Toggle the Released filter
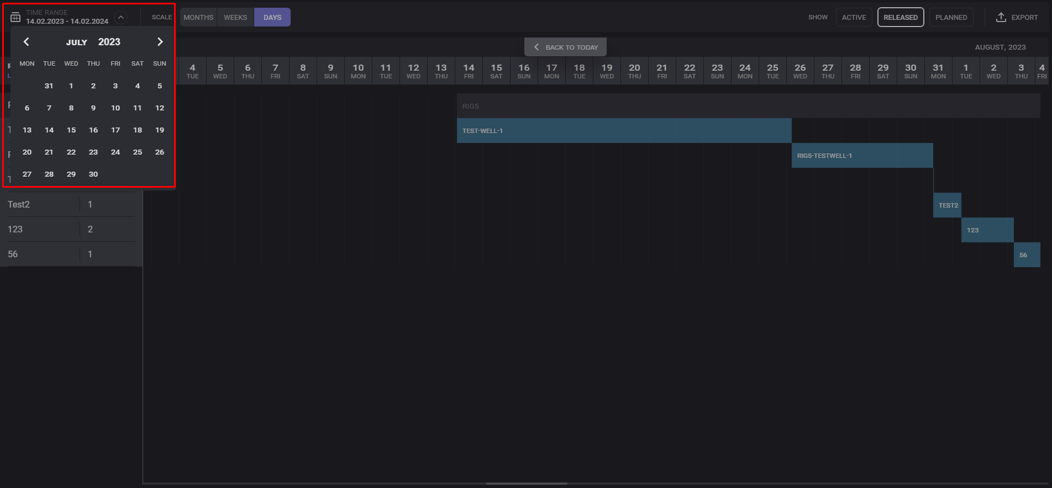This screenshot has height=488, width=1052. [x=900, y=17]
